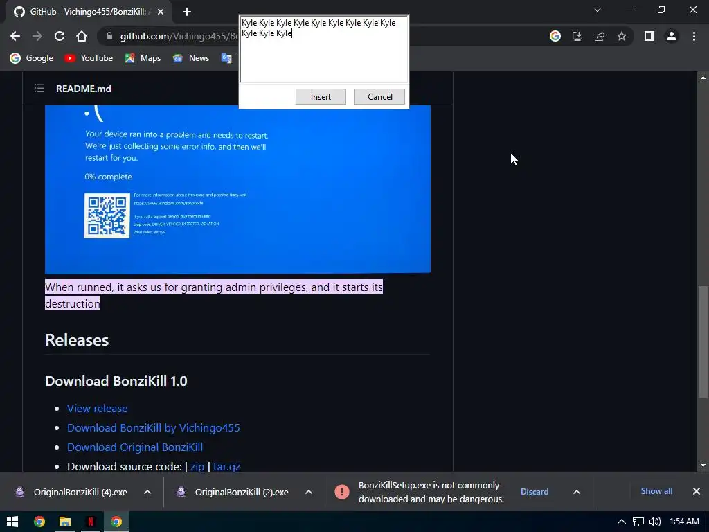Reload the page with the refresh icon
Viewport: 709px width, 532px height.
pos(60,36)
